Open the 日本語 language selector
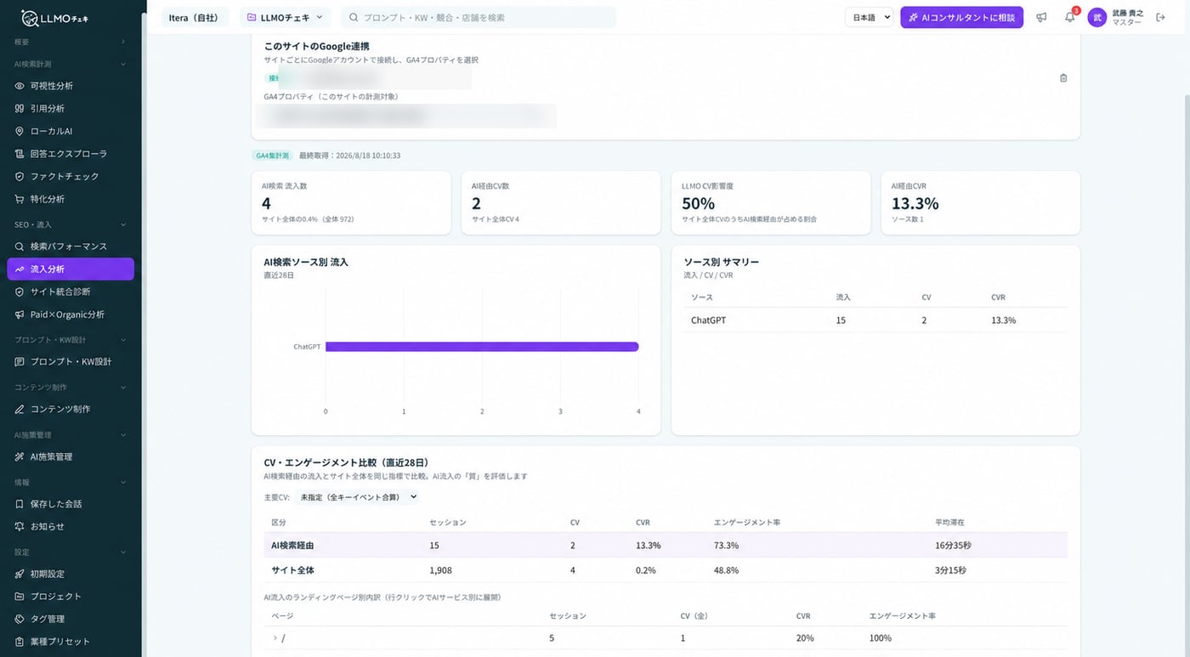Image resolution: width=1190 pixels, height=657 pixels. [x=870, y=17]
